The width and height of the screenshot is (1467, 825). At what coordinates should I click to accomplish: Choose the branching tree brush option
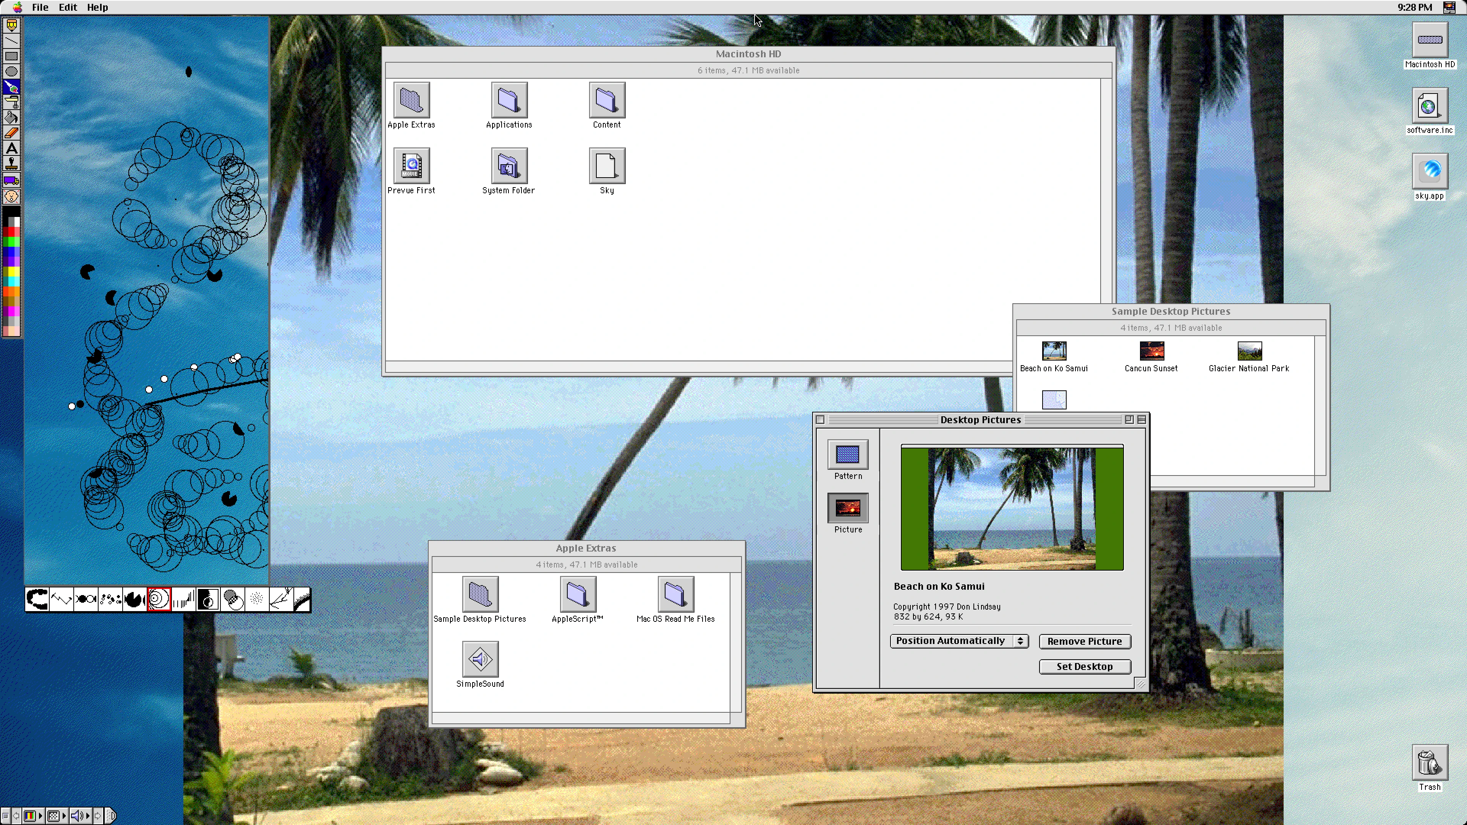[281, 599]
